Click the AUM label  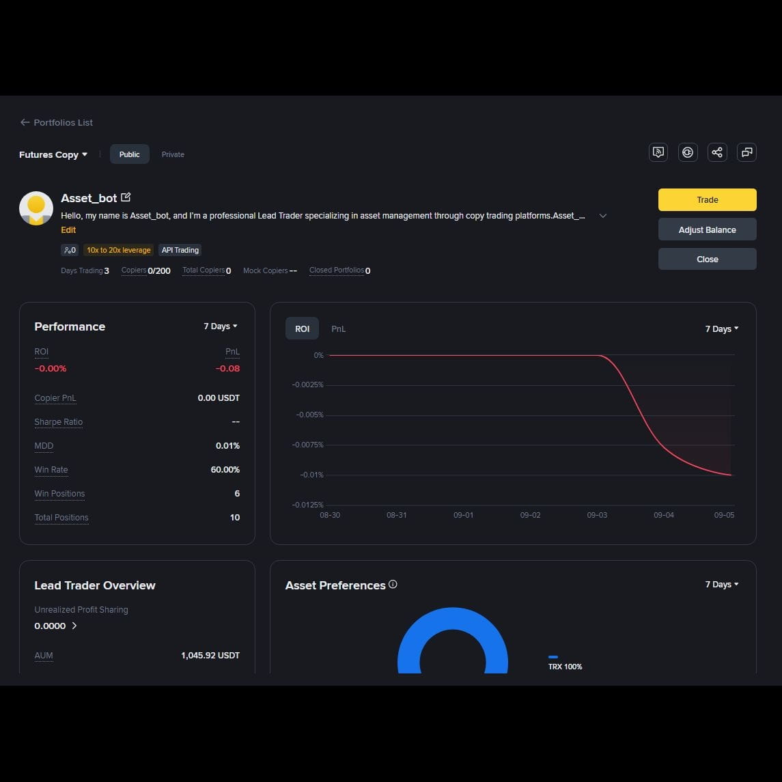tap(44, 656)
